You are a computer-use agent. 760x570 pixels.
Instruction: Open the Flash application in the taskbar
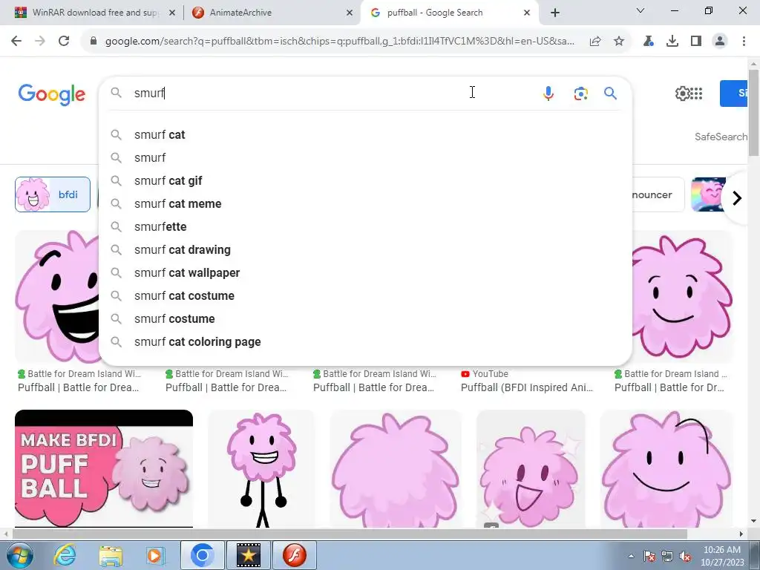[x=294, y=555]
